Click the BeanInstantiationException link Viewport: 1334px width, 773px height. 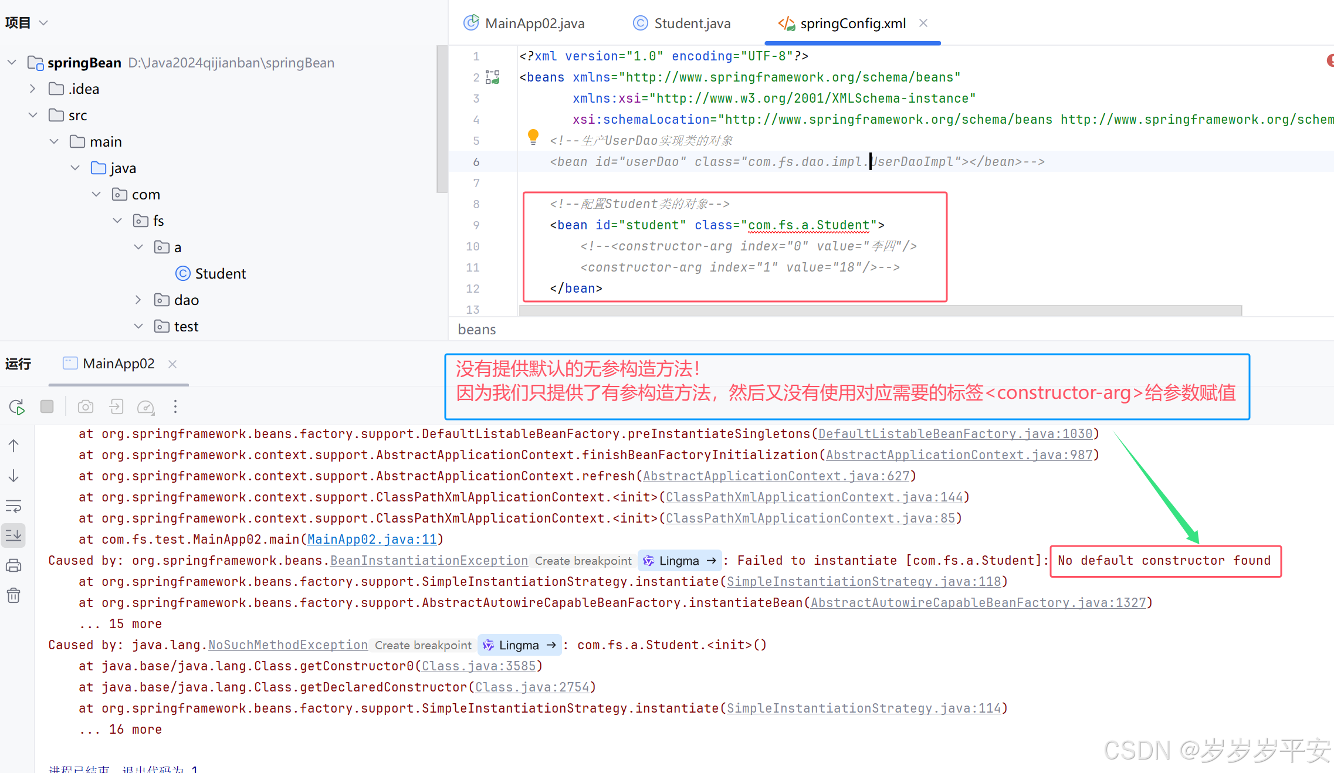(429, 561)
